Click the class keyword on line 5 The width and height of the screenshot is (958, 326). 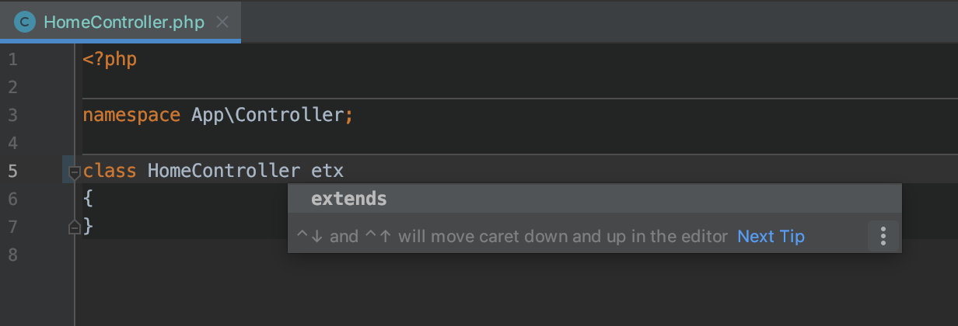click(110, 172)
